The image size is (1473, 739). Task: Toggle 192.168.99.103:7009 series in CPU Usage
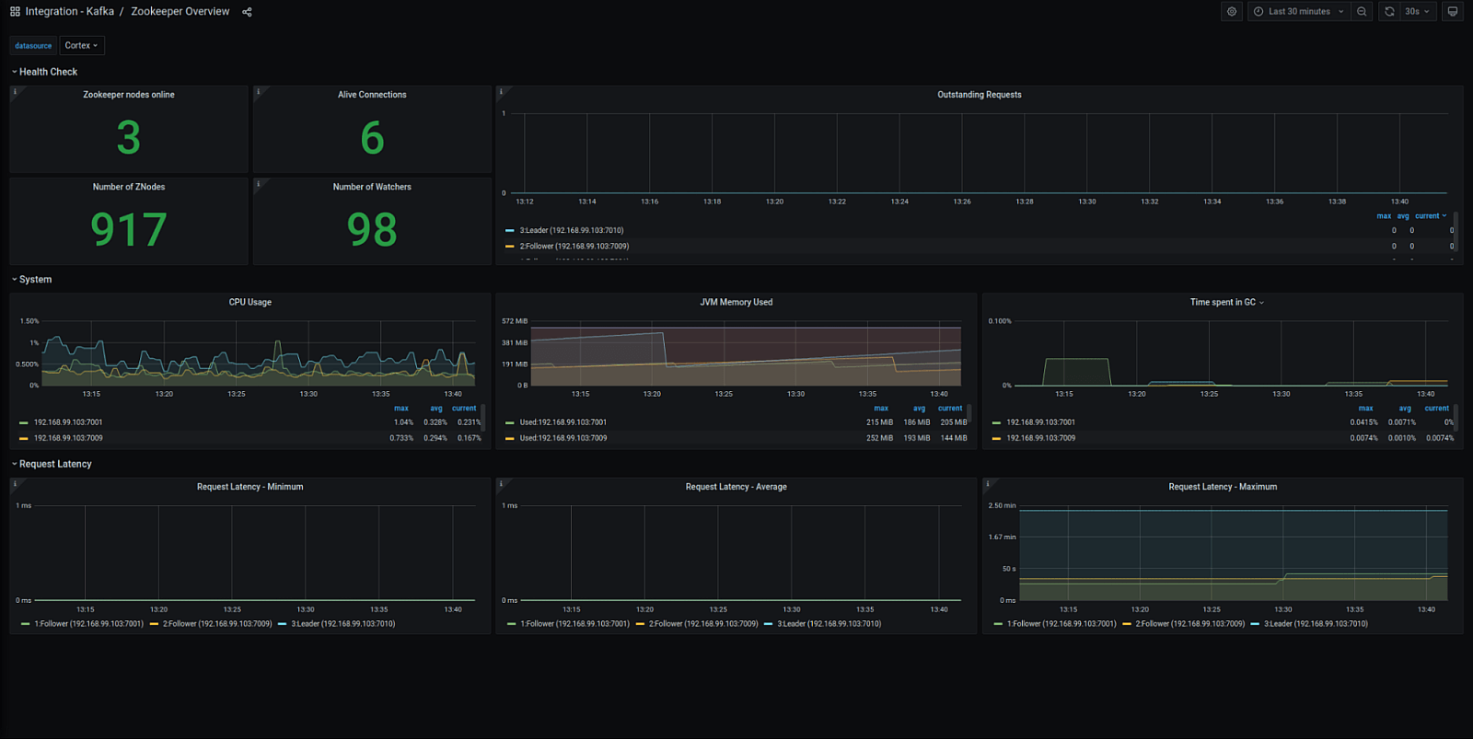[x=68, y=438]
